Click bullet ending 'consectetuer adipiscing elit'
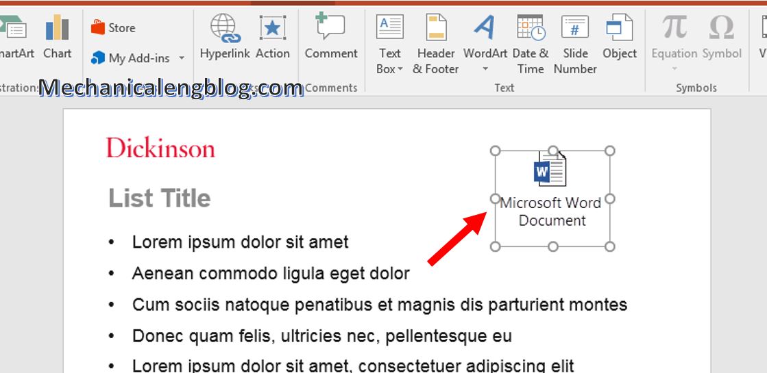Viewport: 767px width, 373px height. [353, 365]
